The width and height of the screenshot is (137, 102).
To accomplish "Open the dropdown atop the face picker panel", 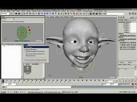I will pyautogui.click(x=10, y=19).
